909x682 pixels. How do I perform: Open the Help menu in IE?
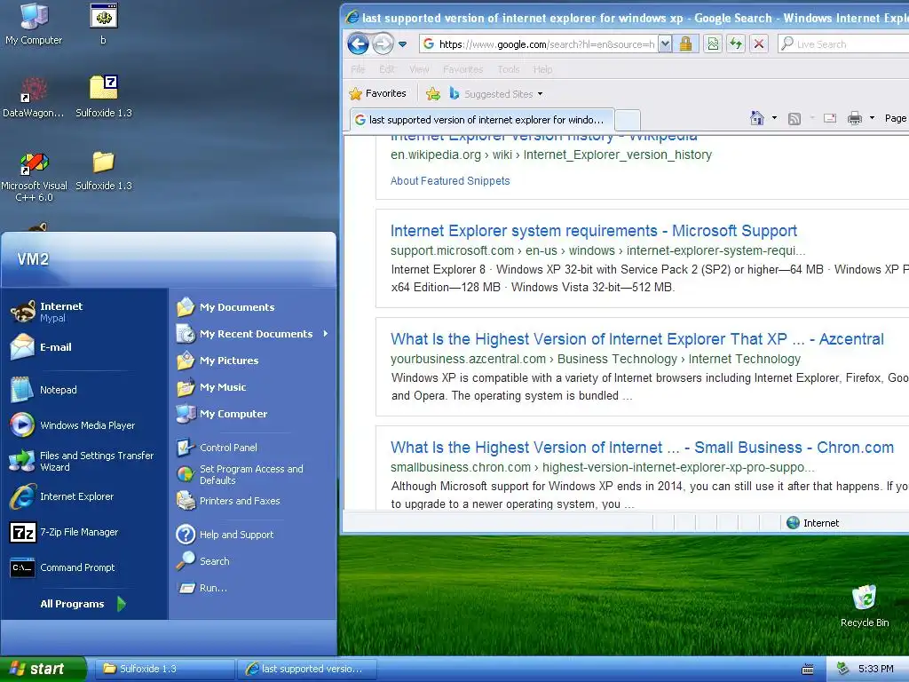click(542, 69)
